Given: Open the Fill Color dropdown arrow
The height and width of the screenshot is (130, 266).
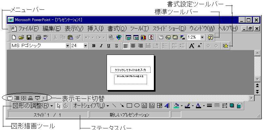Looking at the screenshot, I should pos(182,106).
